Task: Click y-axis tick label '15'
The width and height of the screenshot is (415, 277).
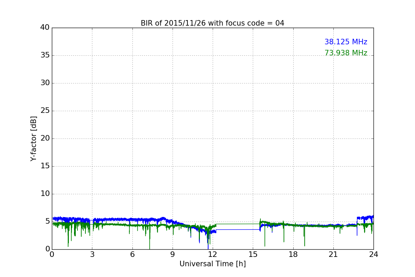Action: 45,166
